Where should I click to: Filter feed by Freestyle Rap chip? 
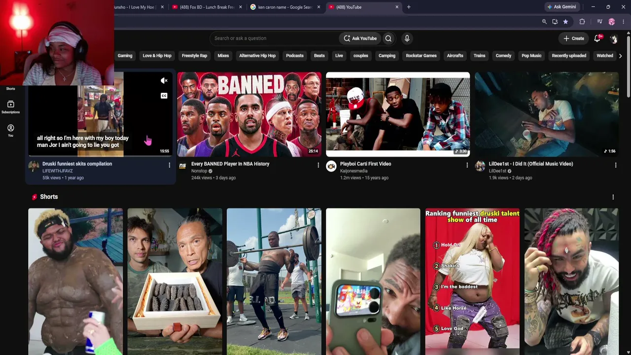click(194, 56)
